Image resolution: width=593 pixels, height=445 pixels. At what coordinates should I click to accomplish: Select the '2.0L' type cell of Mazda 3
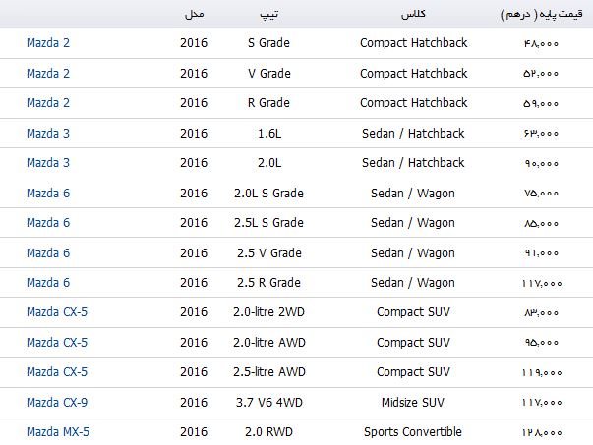point(269,163)
